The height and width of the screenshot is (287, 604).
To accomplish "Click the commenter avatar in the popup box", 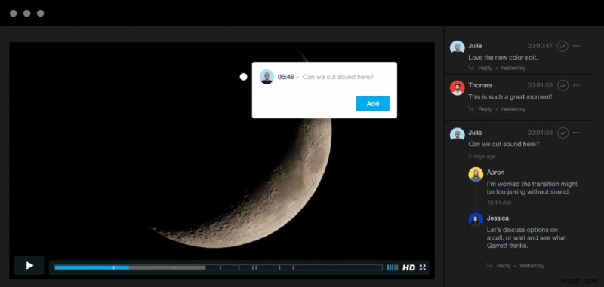I will tap(267, 77).
